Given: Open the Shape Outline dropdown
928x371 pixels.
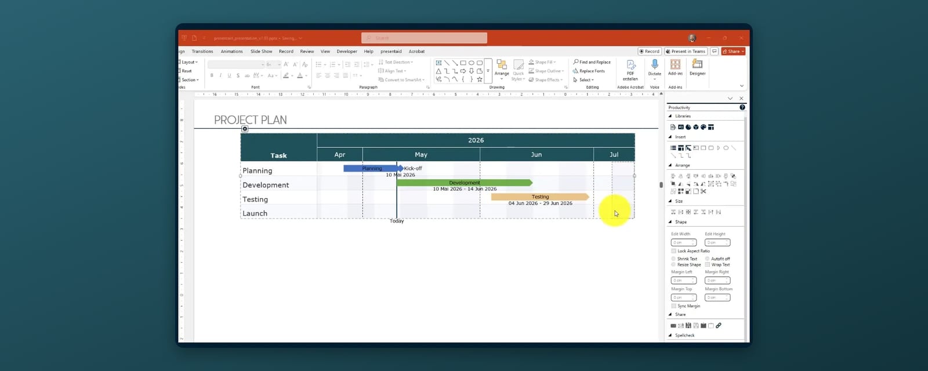Looking at the screenshot, I should [x=546, y=71].
